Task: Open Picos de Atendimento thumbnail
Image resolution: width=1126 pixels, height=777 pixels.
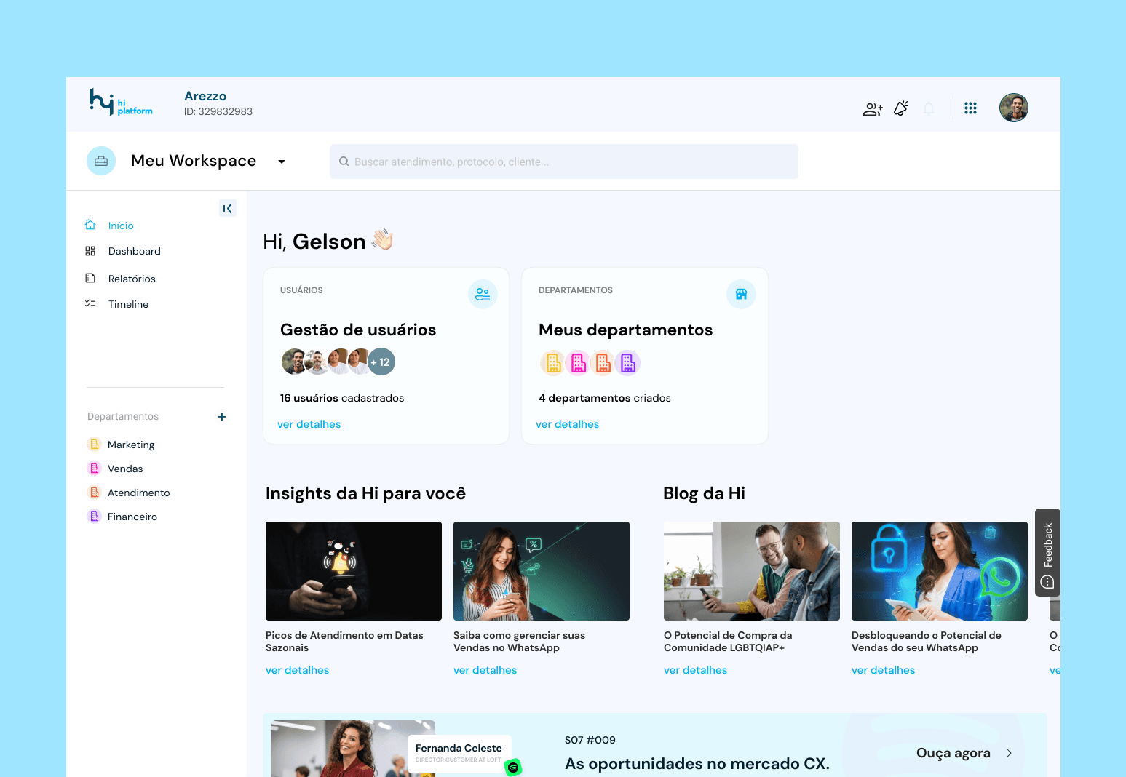Action: 354,571
